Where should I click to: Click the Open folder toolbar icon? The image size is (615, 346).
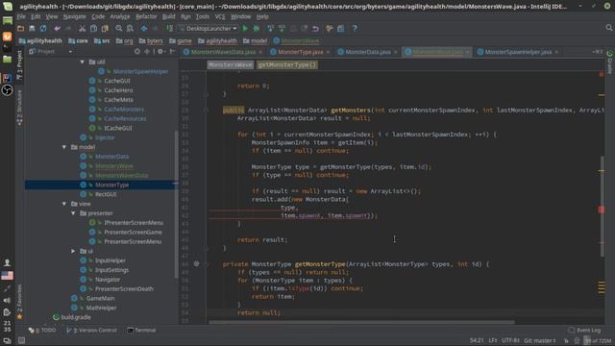(21, 28)
